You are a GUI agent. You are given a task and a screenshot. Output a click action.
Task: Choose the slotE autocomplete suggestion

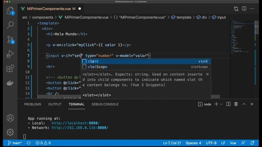[x=146, y=61]
